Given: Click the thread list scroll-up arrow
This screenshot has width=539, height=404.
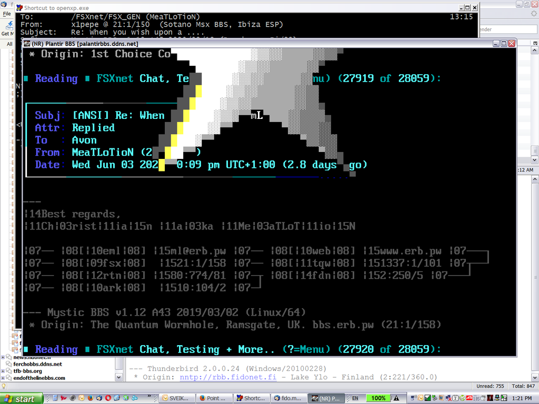Looking at the screenshot, I should (x=535, y=50).
